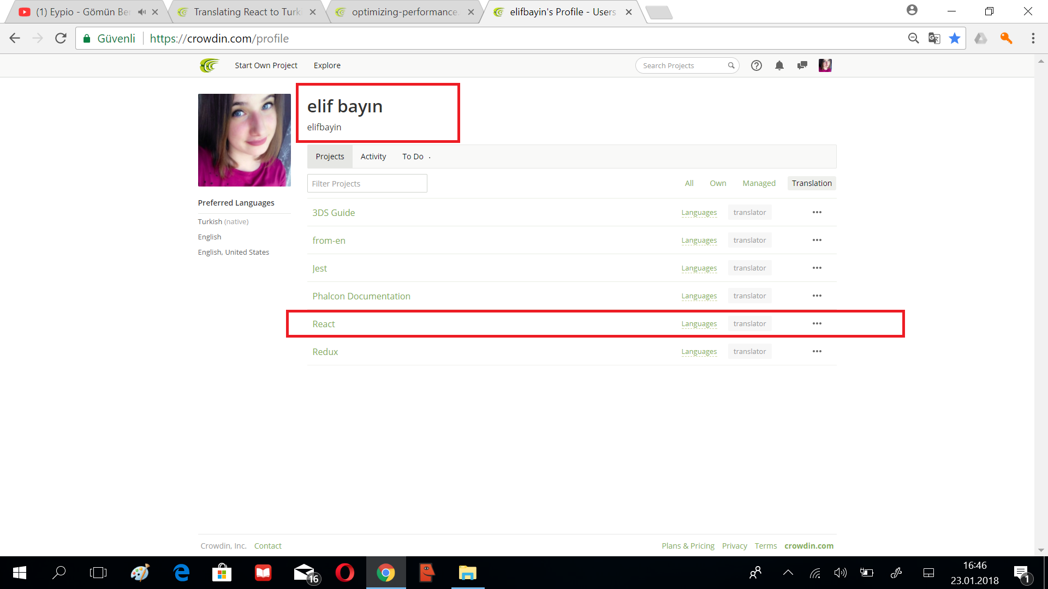Switch to the Projects tab
Image resolution: width=1048 pixels, height=589 pixels.
click(x=330, y=157)
